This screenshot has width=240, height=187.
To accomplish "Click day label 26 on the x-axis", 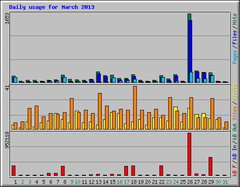I will pos(190,182).
